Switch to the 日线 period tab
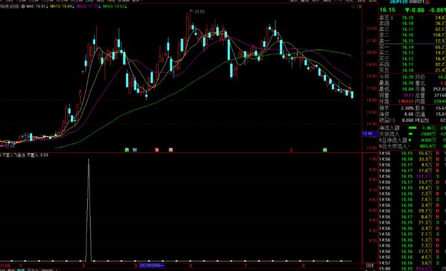The height and width of the screenshot is (271, 446). (89, 1)
